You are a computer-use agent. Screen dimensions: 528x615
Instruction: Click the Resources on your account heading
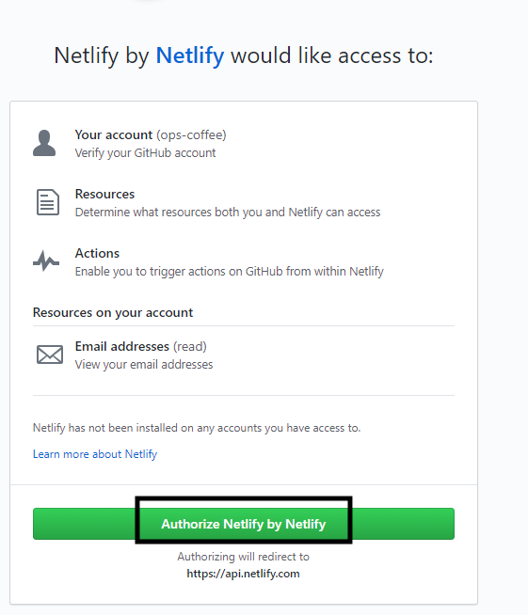coord(113,312)
